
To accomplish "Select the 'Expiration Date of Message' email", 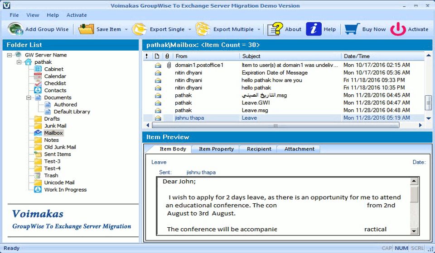I will (x=284, y=73).
